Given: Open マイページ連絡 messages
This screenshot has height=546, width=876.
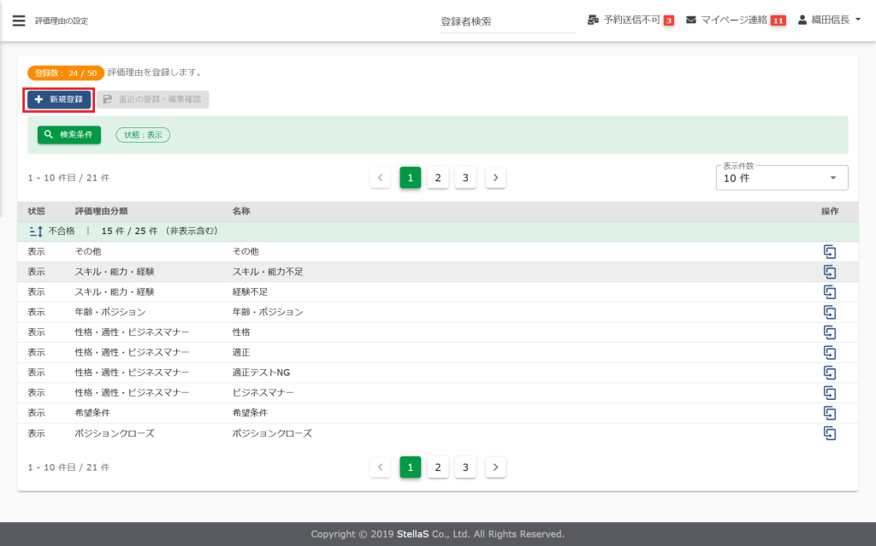Looking at the screenshot, I should [x=736, y=21].
